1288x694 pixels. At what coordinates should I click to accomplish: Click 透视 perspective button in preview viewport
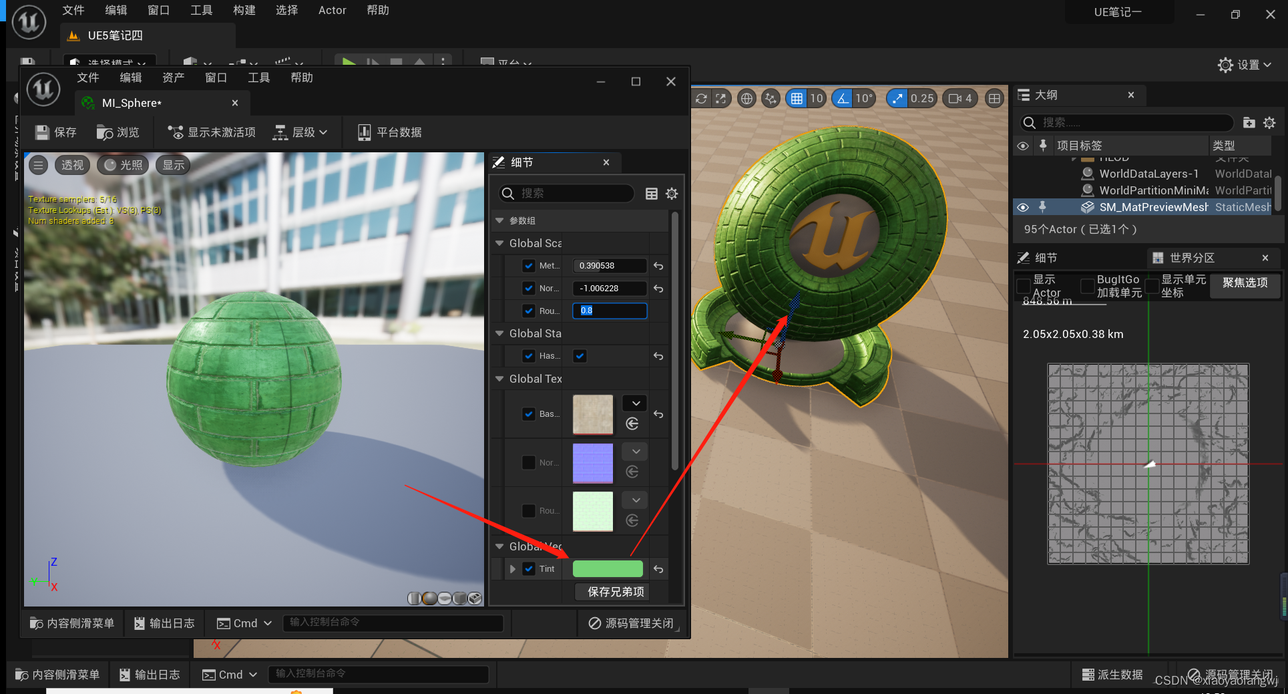[72, 165]
